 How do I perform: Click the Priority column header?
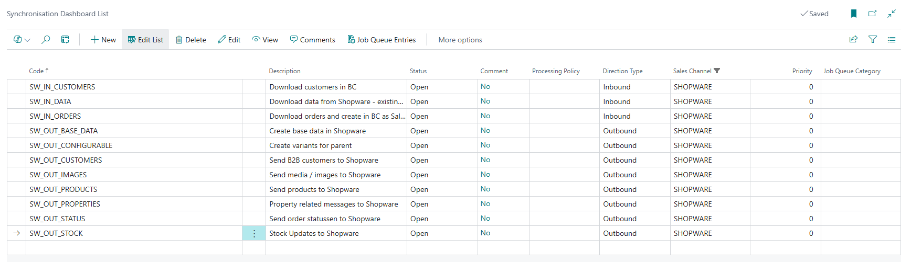coord(802,71)
